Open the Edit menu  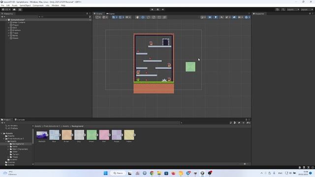click(8, 5)
